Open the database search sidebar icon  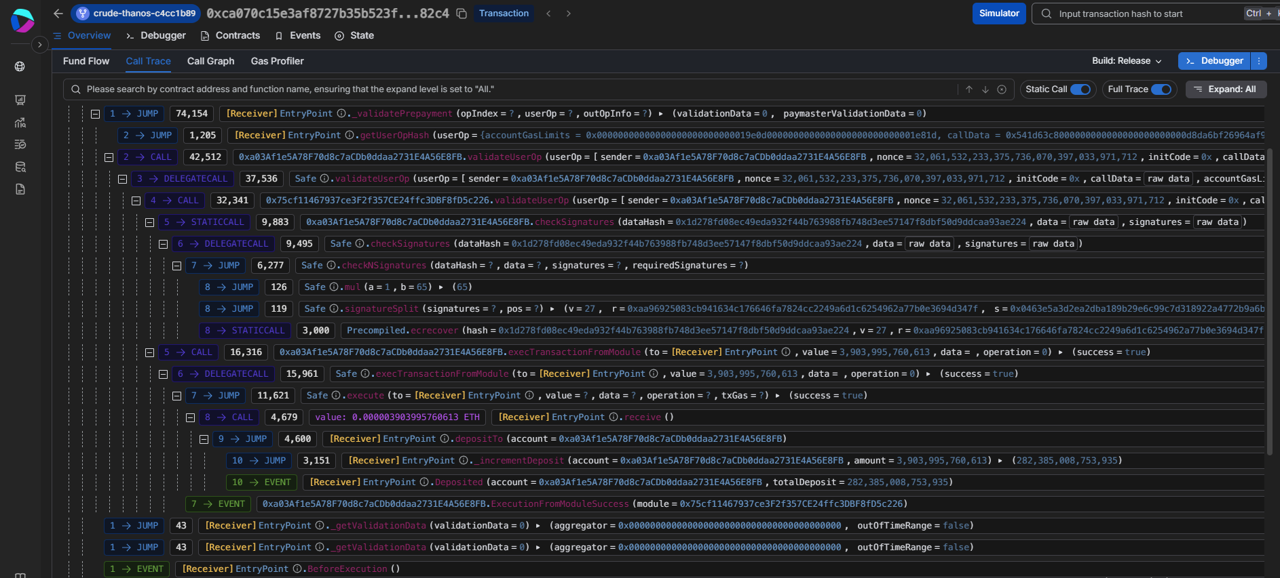click(20, 167)
